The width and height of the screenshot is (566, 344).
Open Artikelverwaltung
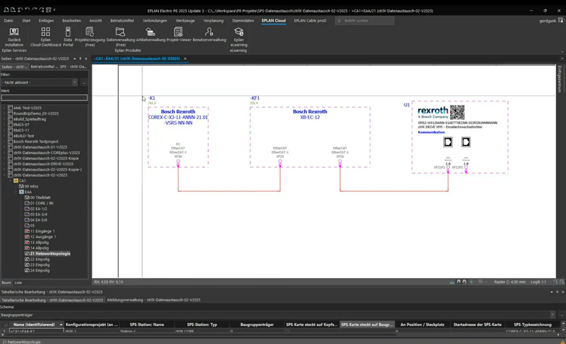(150, 35)
